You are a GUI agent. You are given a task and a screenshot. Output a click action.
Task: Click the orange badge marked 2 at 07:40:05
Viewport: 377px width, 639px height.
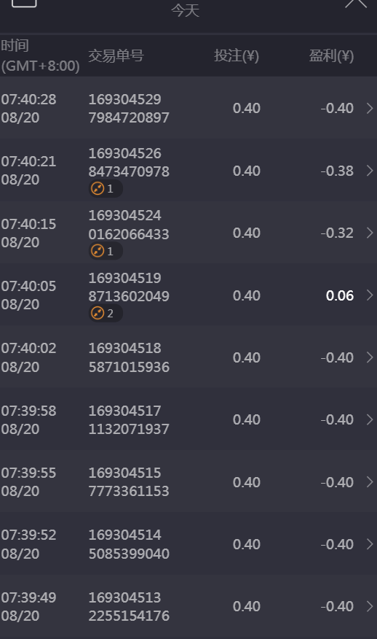(106, 313)
